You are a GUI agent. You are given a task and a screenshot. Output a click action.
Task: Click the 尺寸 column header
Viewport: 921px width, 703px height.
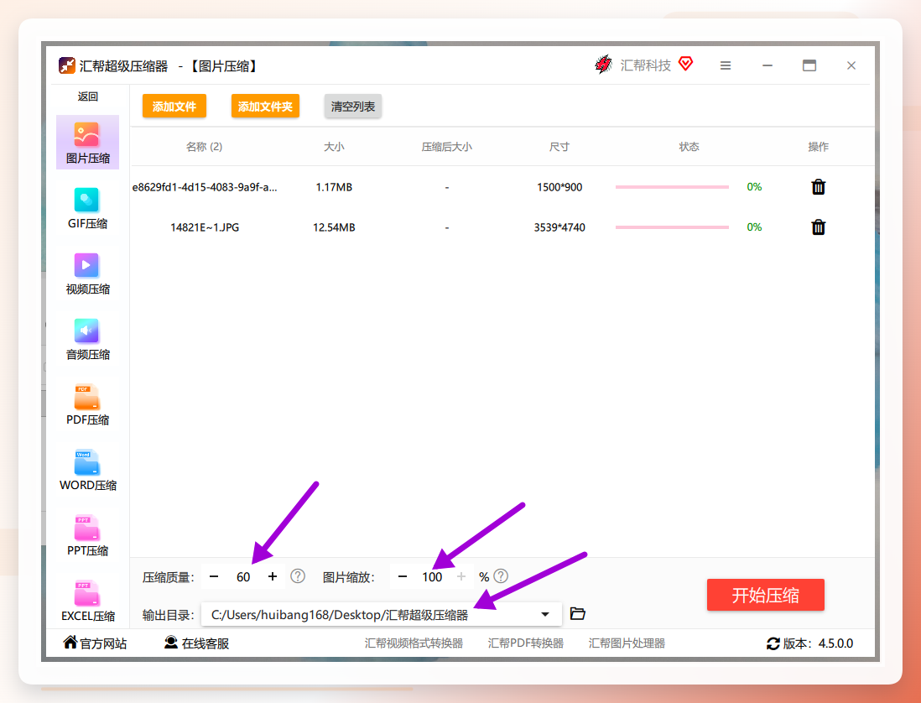[559, 146]
